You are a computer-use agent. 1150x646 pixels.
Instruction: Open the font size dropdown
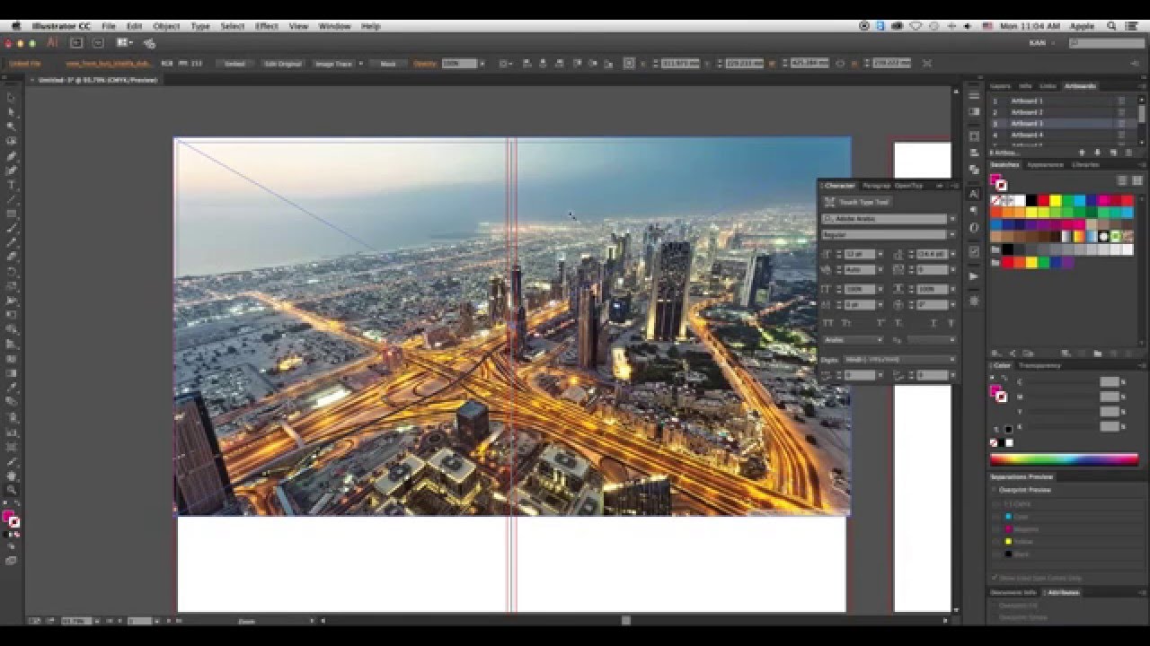point(880,254)
